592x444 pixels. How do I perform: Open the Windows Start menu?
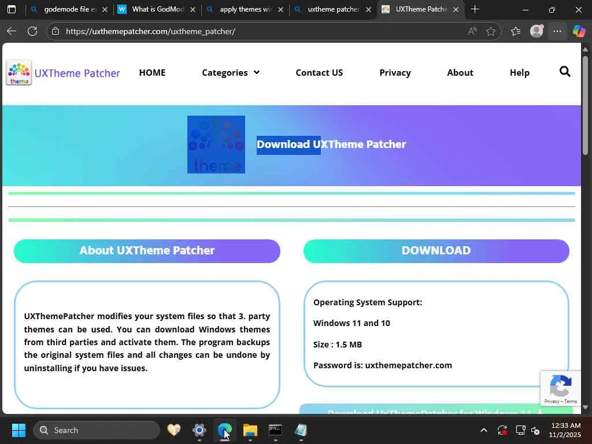tap(18, 430)
